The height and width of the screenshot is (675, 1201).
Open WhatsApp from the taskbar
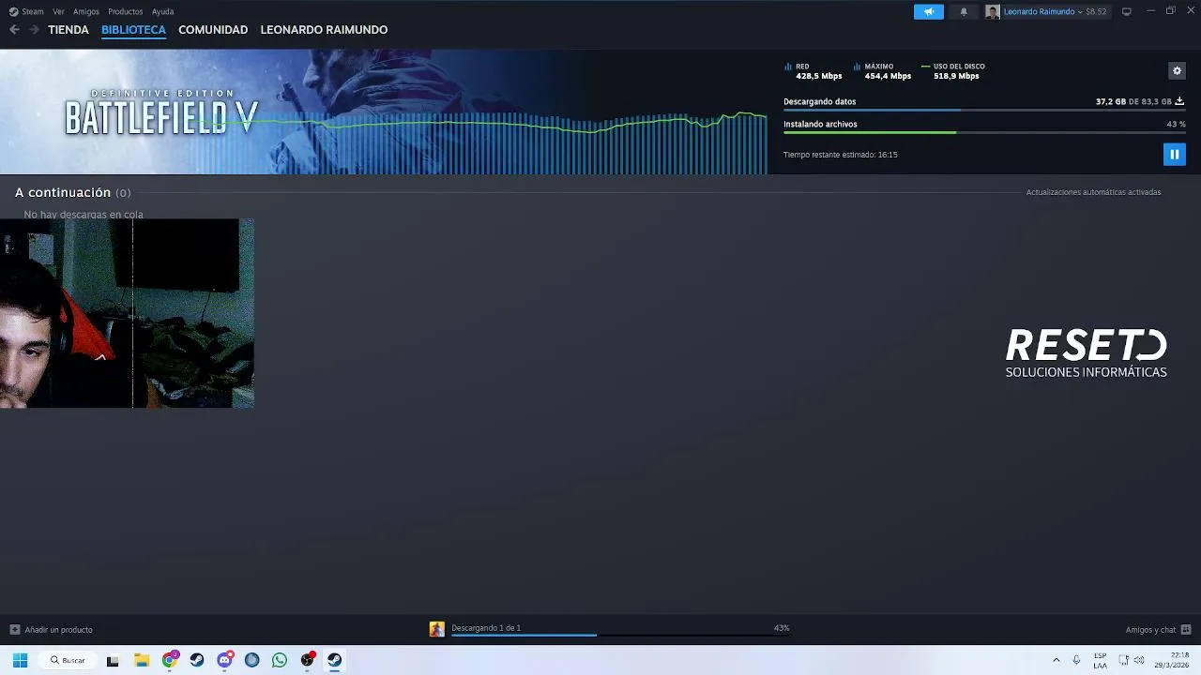[280, 660]
